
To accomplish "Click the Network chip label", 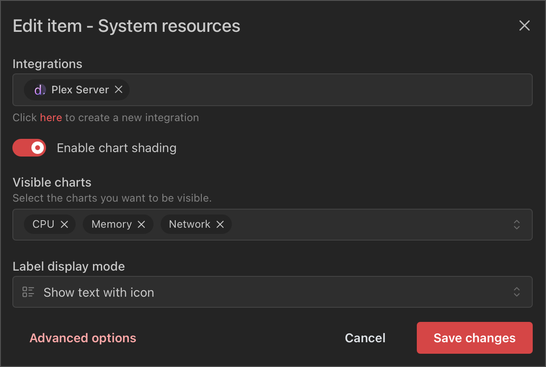I will coord(189,225).
